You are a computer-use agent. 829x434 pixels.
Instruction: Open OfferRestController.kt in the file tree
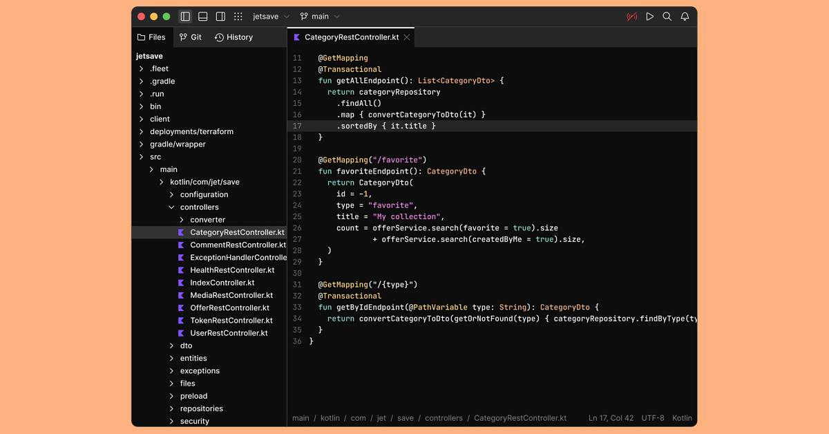[x=229, y=308]
